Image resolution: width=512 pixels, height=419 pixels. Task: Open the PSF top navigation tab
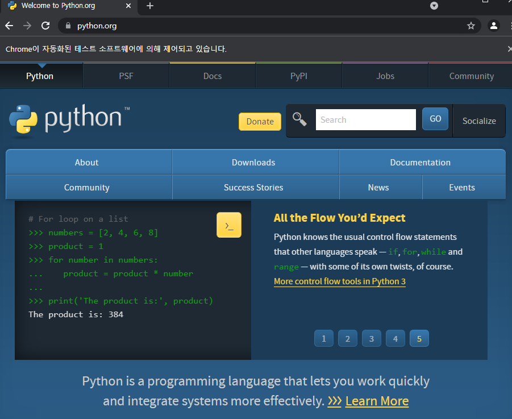[126, 76]
